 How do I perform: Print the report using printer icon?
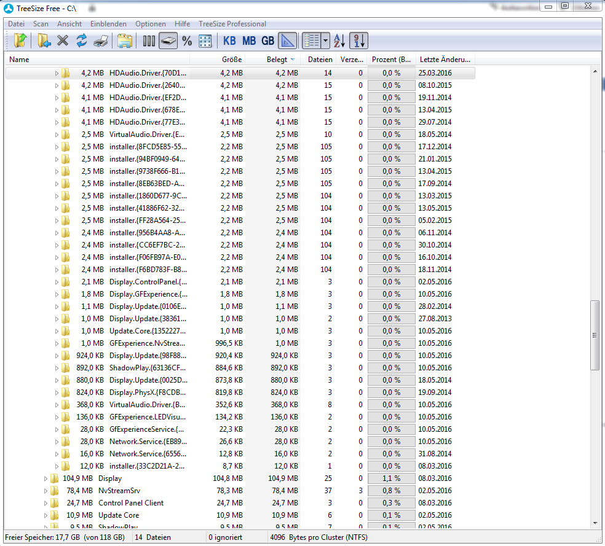(101, 41)
